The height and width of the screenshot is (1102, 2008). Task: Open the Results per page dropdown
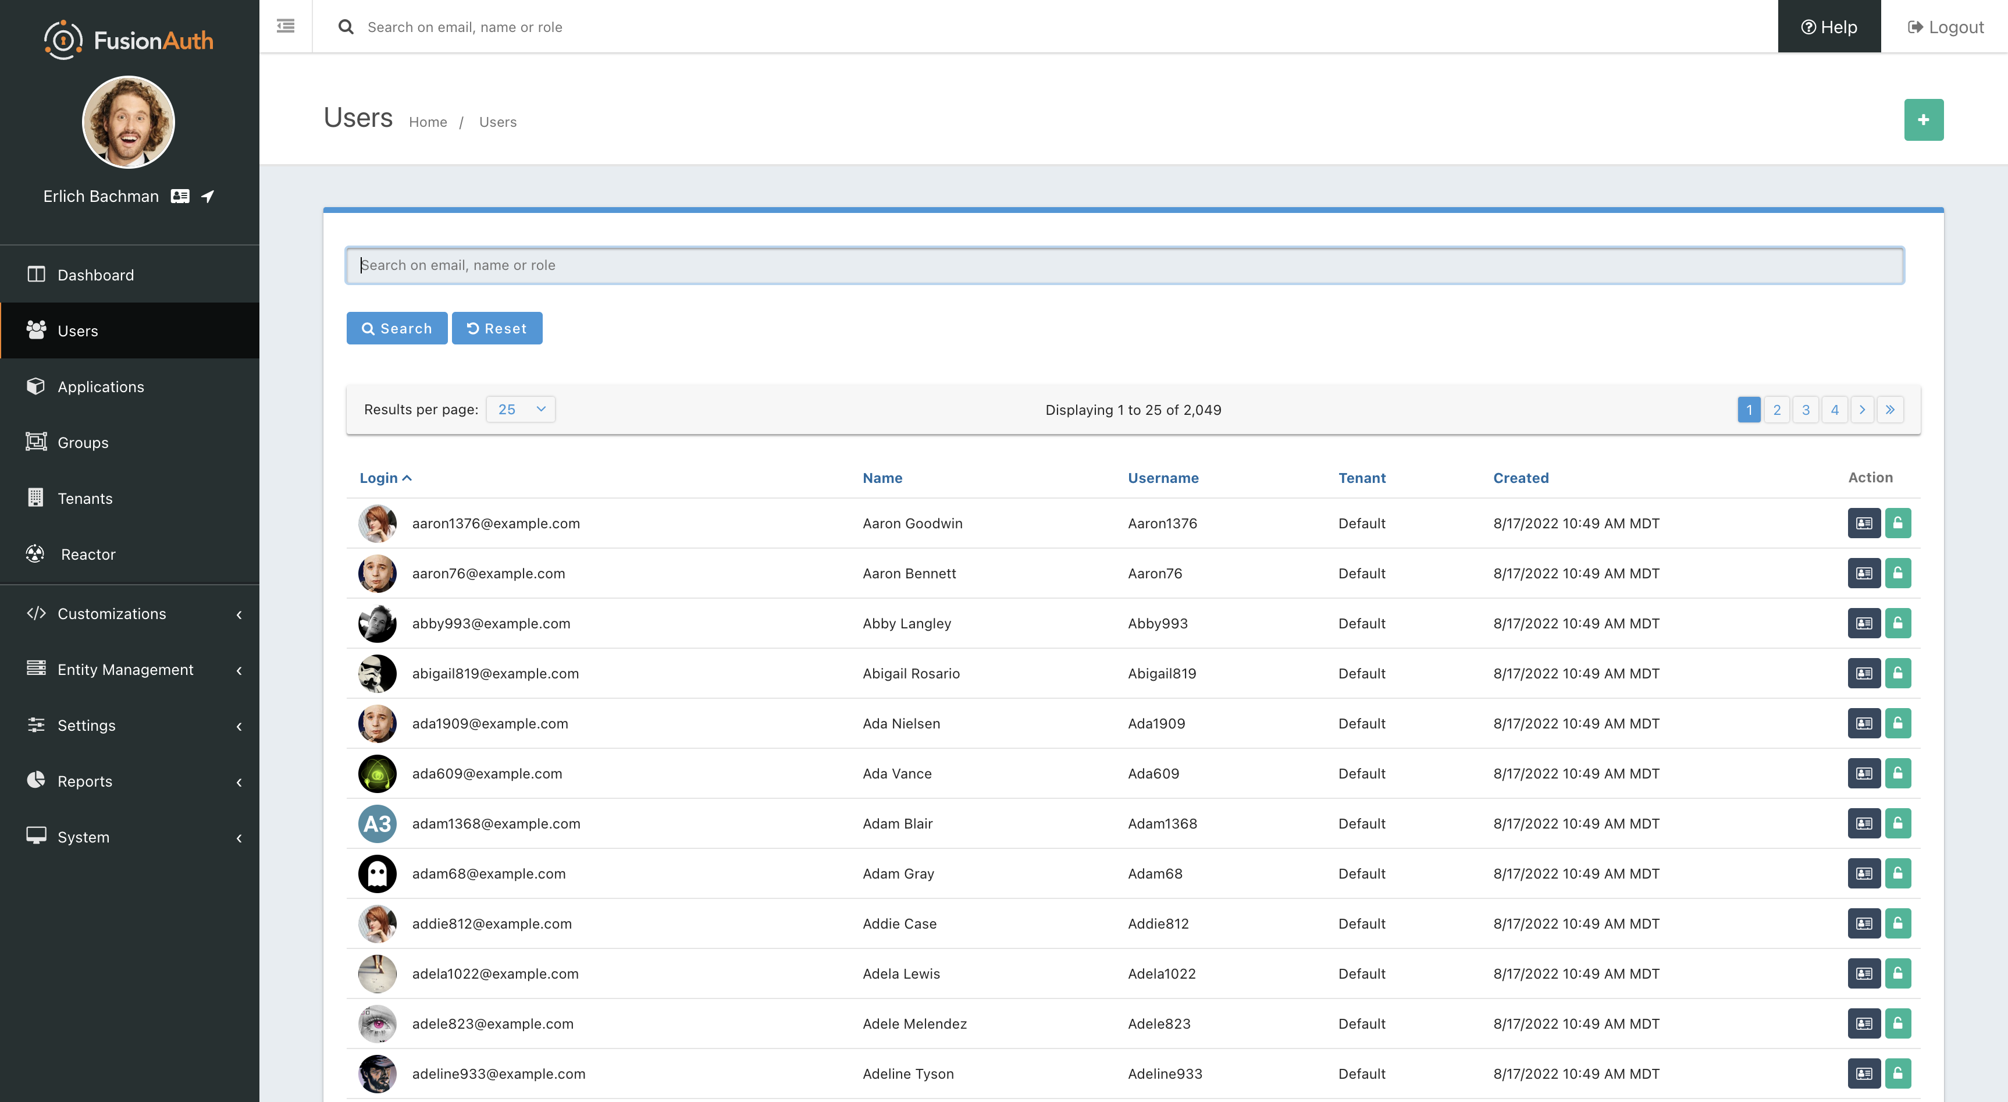[521, 410]
